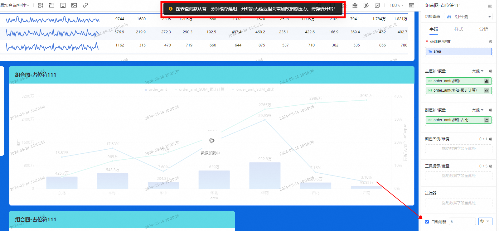499x231 pixels.
Task: Open settings gear for 类别轴/维度
Action: [x=490, y=42]
